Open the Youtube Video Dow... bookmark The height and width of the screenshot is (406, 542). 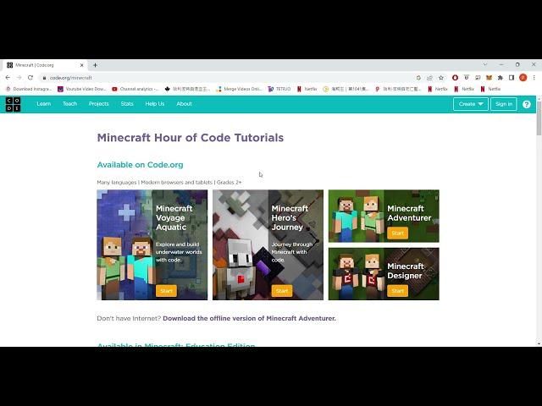[82, 89]
